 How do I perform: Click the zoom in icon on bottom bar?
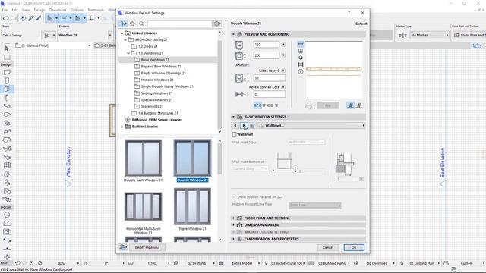[x=32, y=263]
